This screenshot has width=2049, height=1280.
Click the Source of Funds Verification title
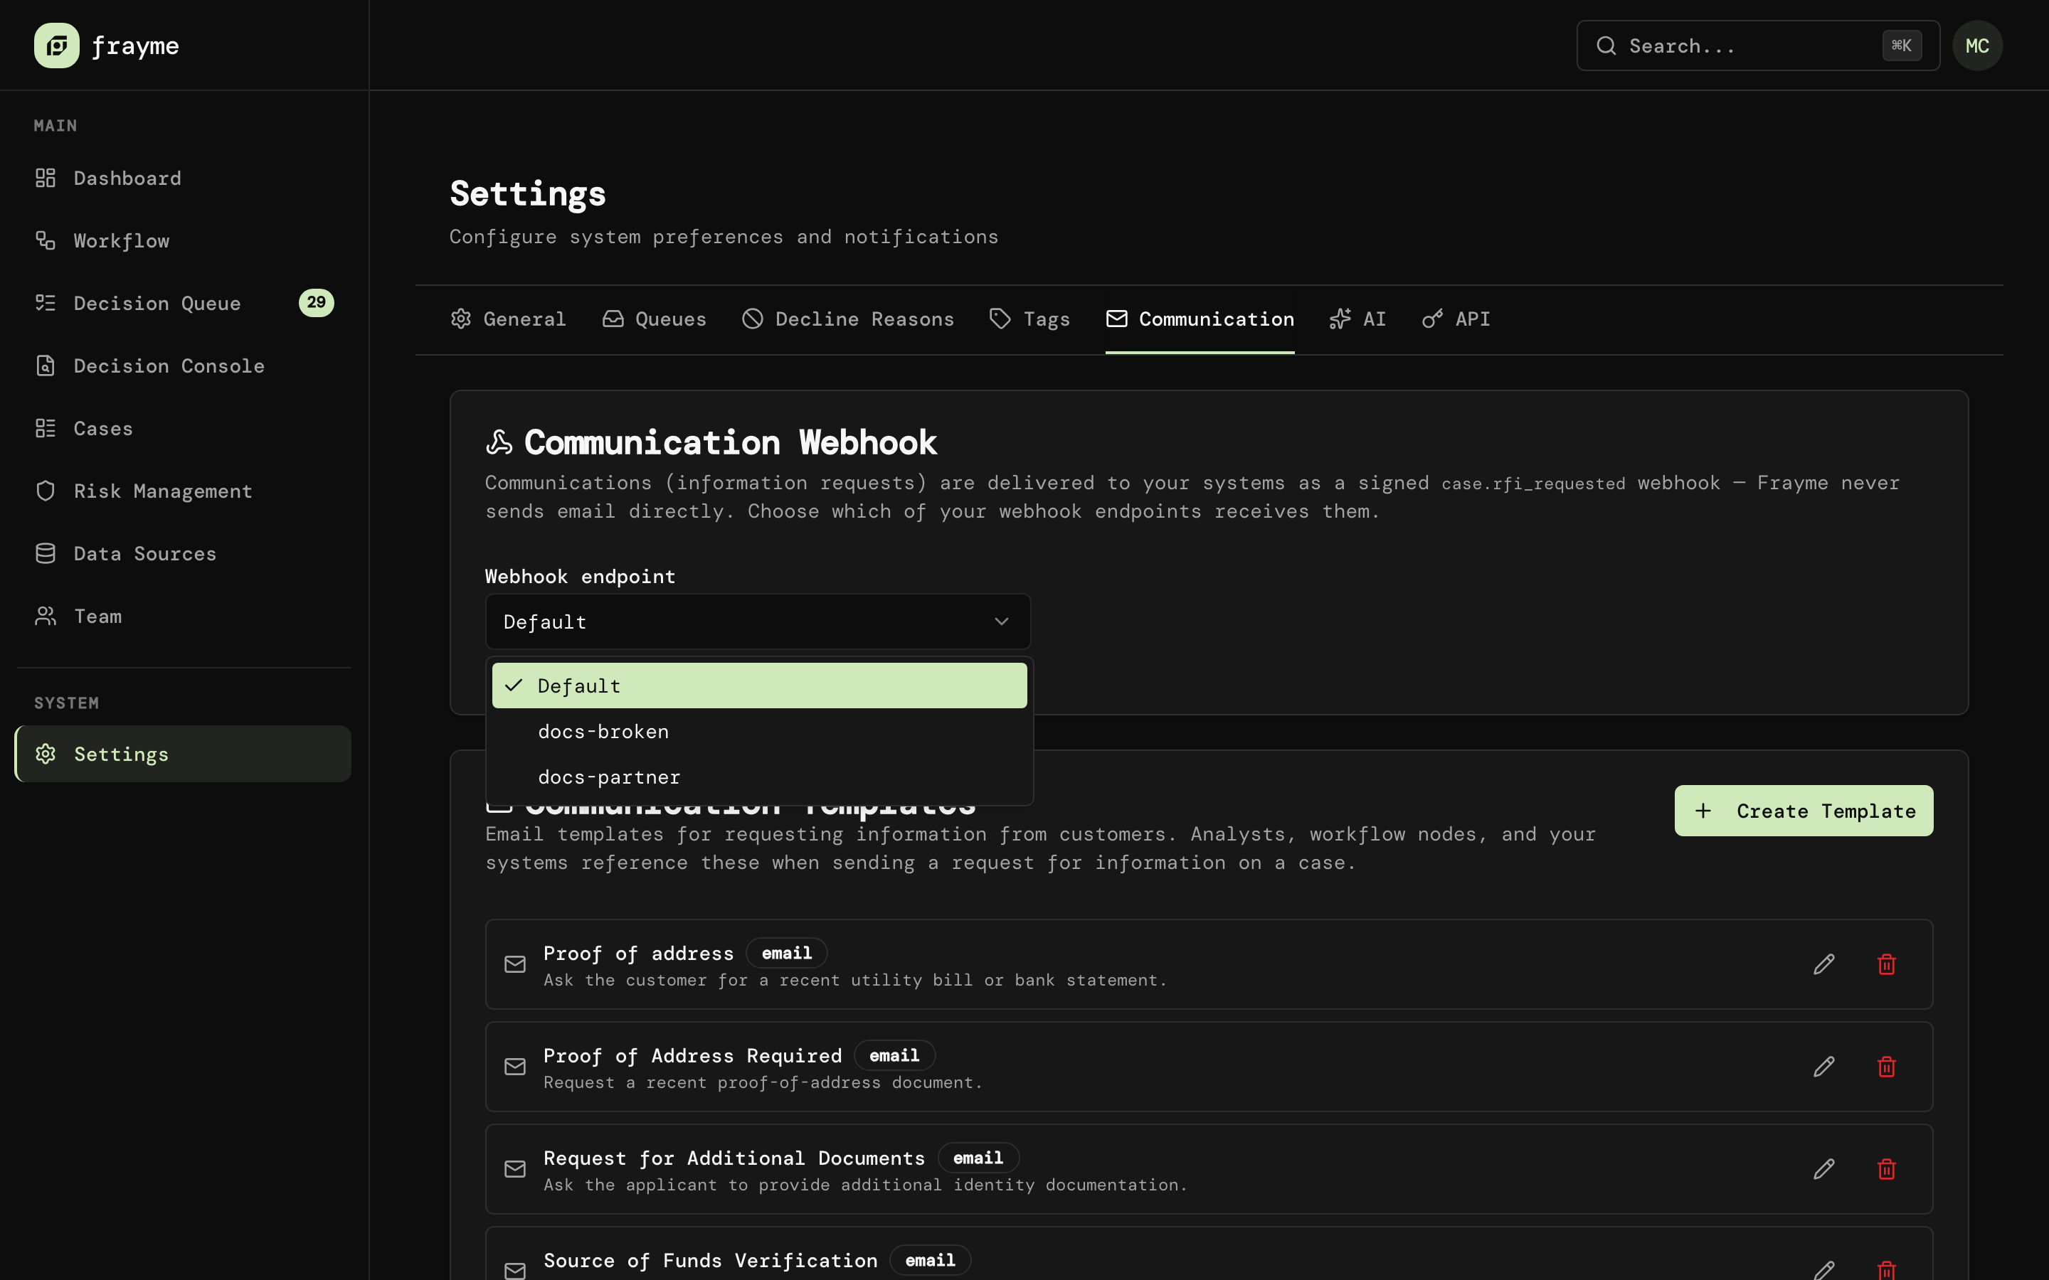click(x=710, y=1261)
